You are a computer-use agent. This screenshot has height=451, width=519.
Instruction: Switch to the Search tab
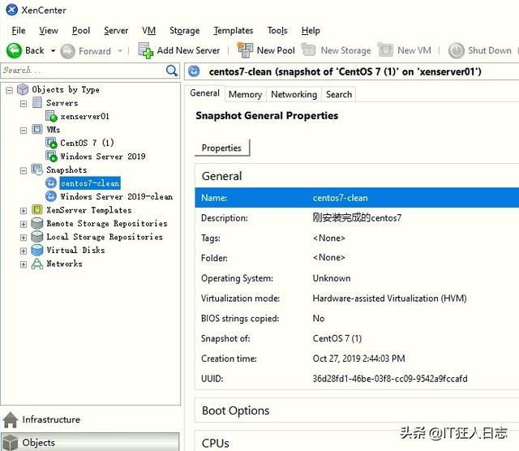click(x=339, y=94)
